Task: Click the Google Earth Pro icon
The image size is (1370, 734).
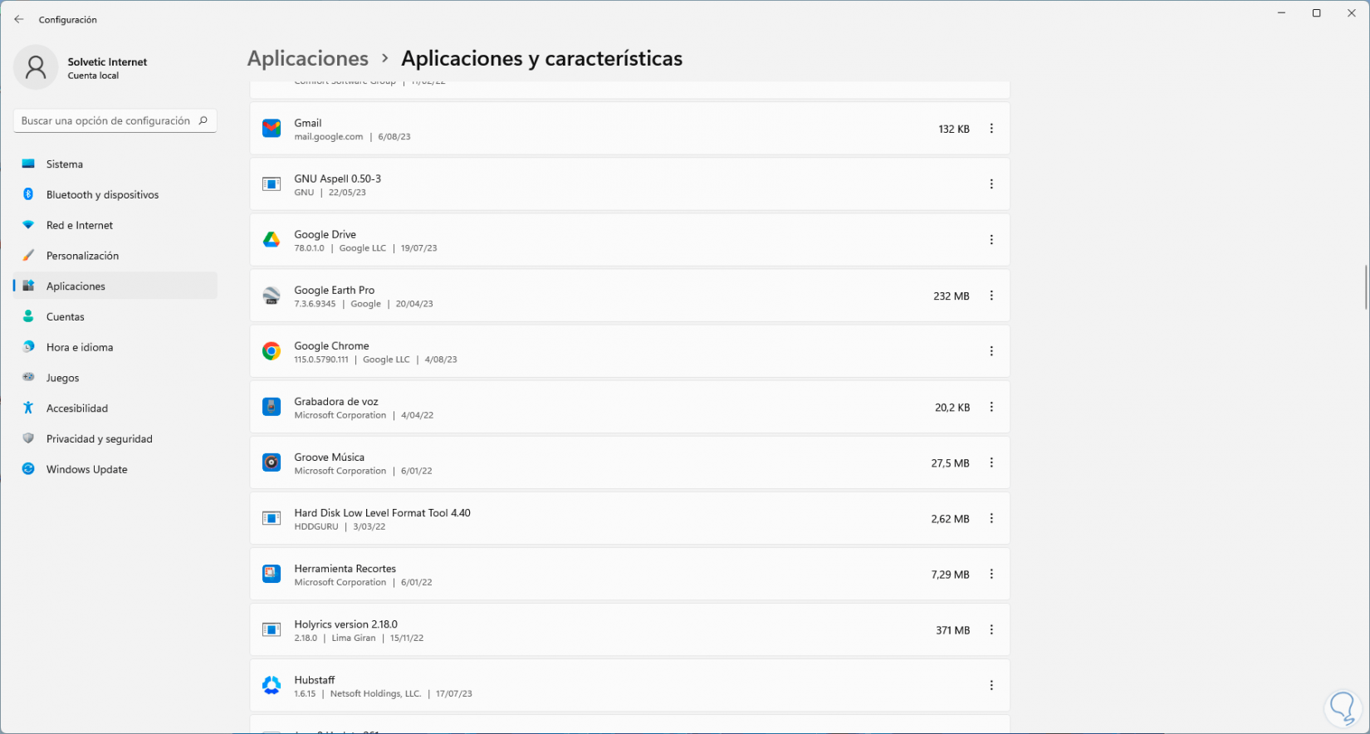Action: coord(272,296)
